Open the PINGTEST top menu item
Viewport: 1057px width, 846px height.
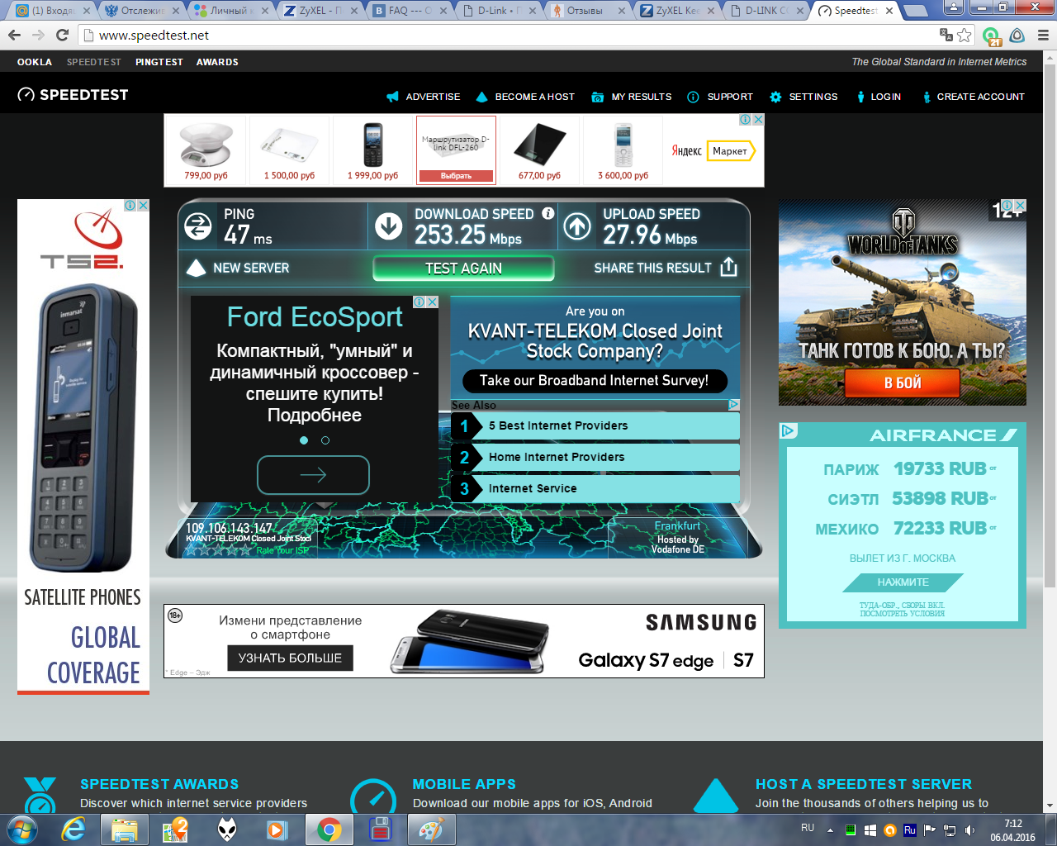coord(159,62)
